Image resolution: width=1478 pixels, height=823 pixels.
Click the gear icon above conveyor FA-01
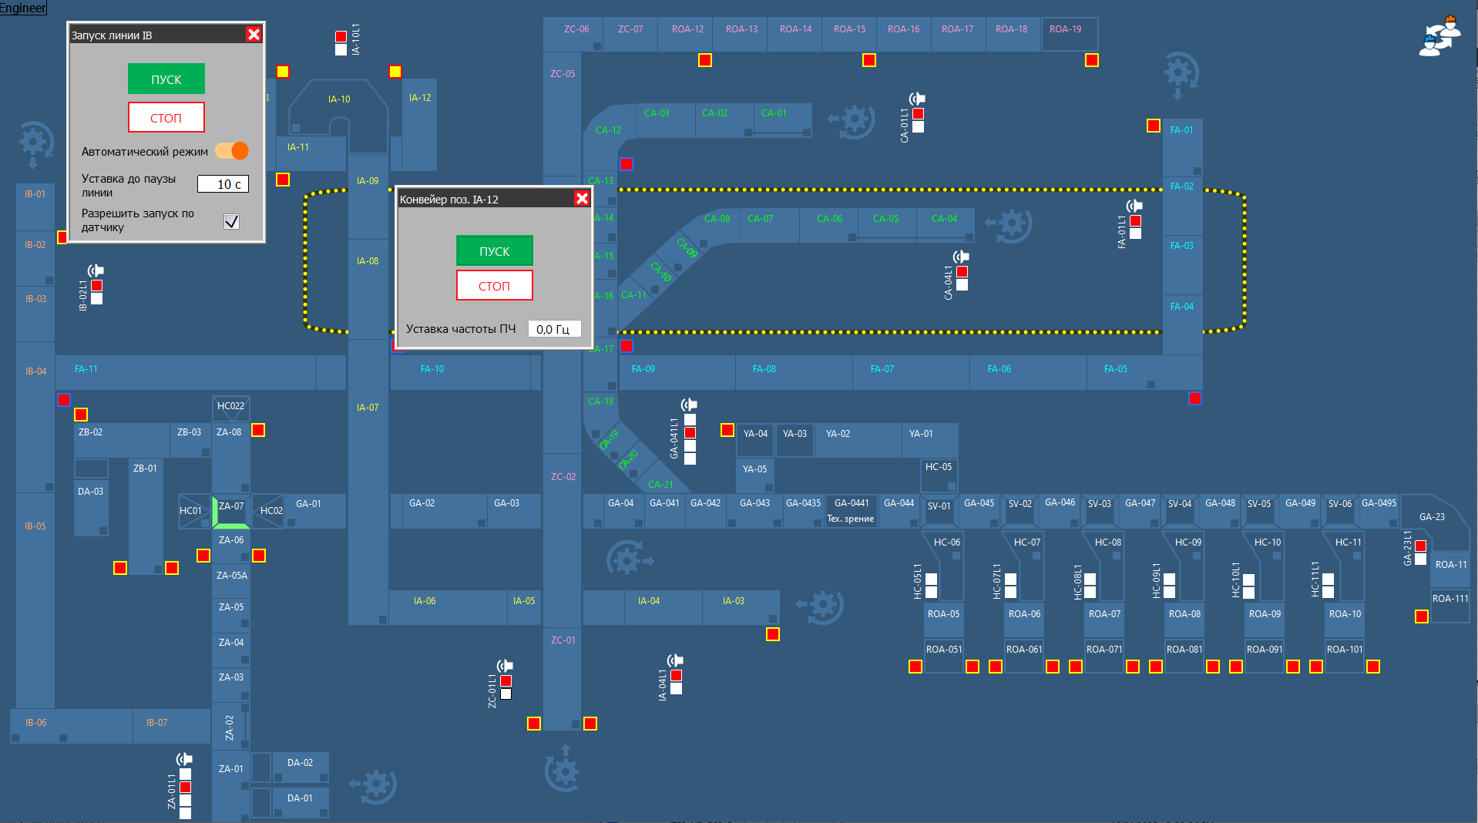click(x=1181, y=75)
